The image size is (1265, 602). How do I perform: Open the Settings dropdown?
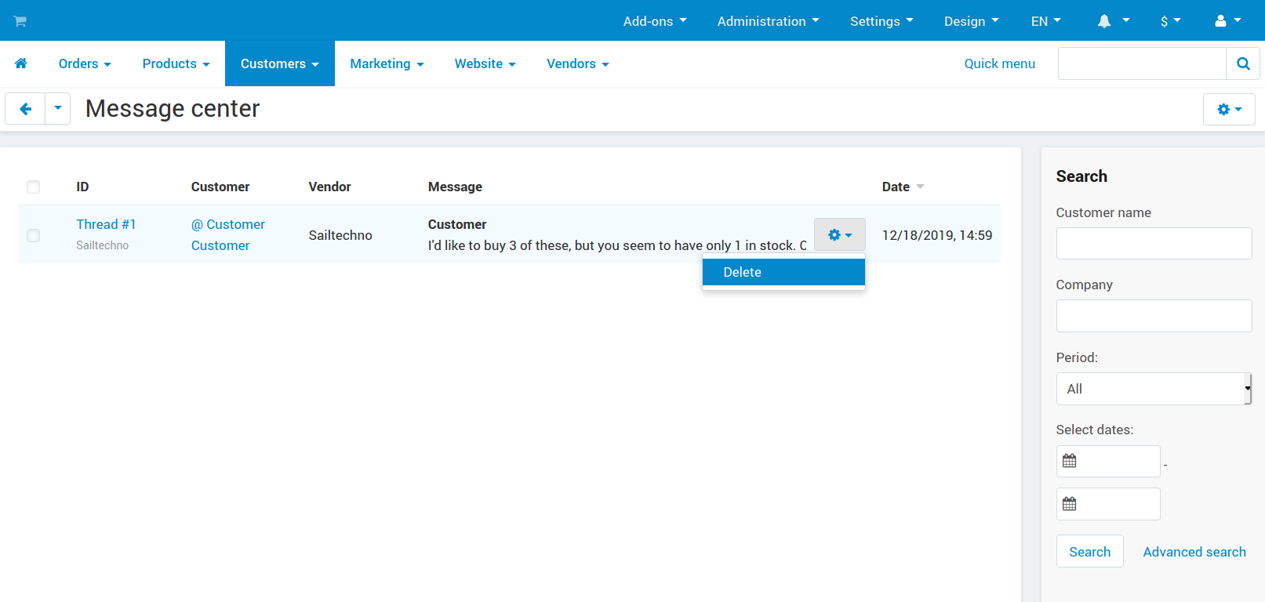coord(882,21)
